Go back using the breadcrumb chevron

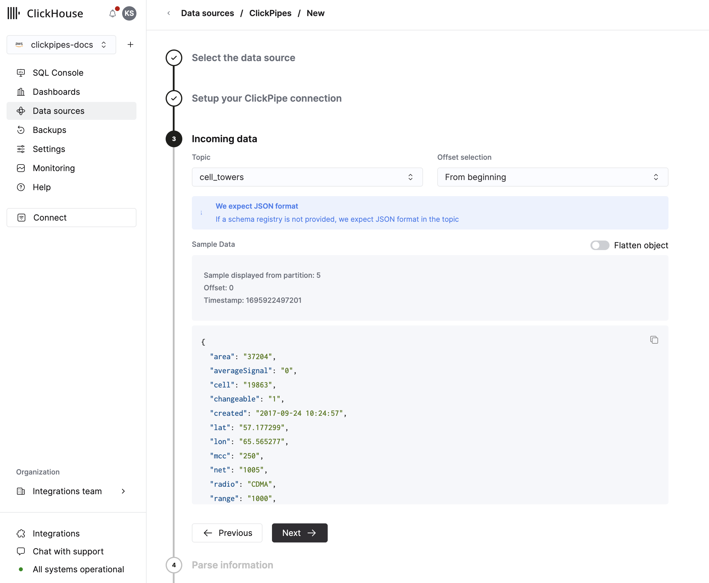click(x=169, y=13)
